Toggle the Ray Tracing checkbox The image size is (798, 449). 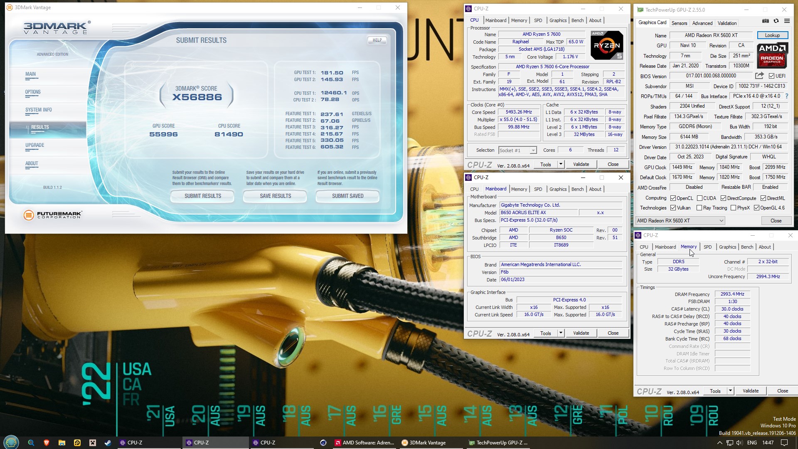pos(699,208)
